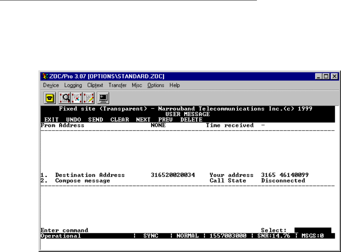This screenshot has height=252, width=341.
Task: Select the PREV terminal command
Action: (x=165, y=120)
